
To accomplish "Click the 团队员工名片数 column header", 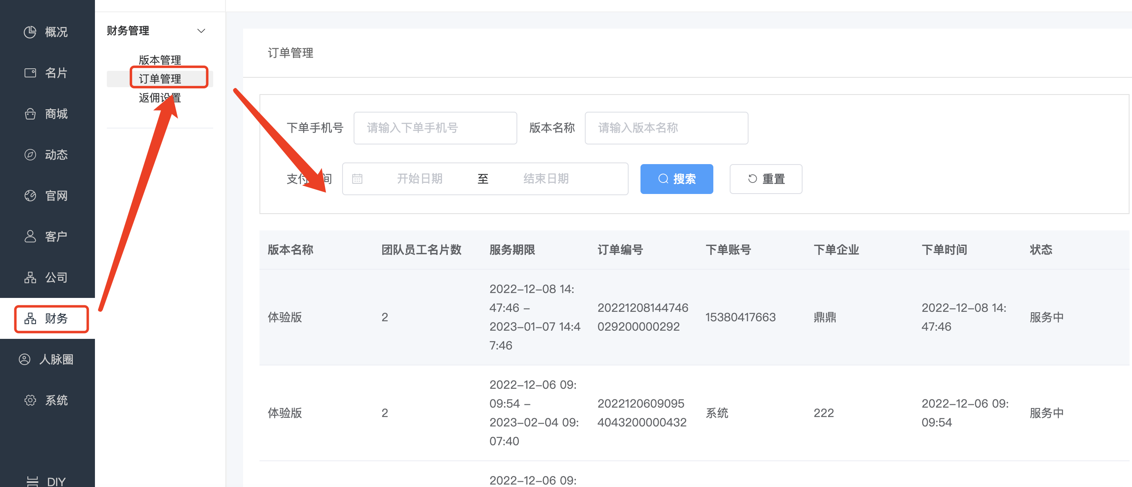I will pos(421,250).
